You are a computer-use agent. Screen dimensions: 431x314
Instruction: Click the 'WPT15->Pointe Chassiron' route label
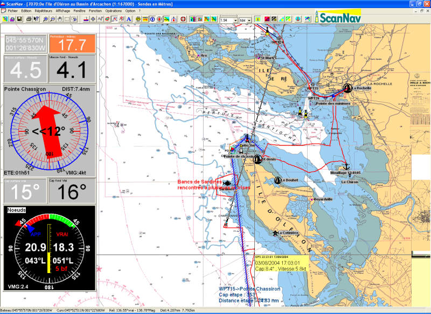[x=249, y=289]
